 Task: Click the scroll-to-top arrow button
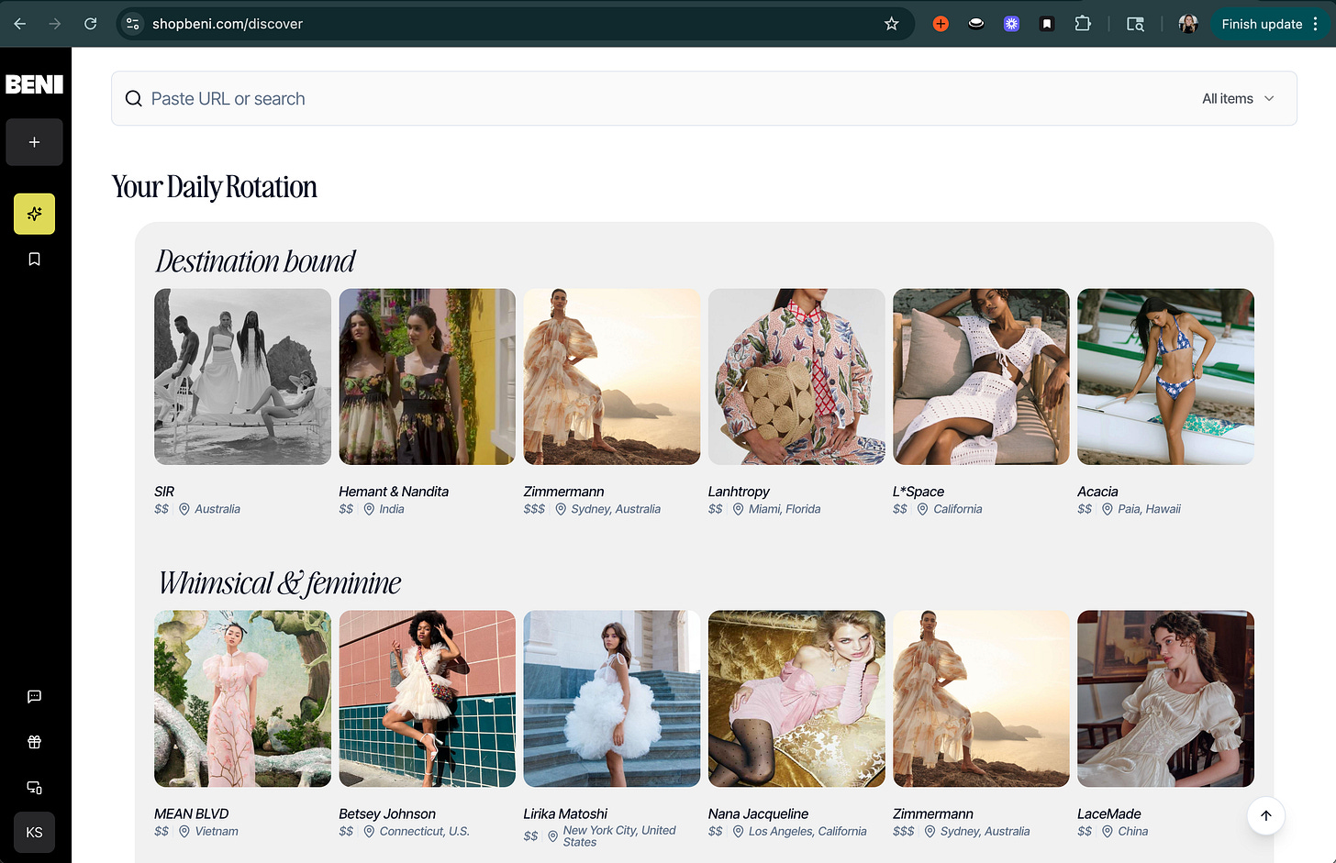[x=1265, y=815]
